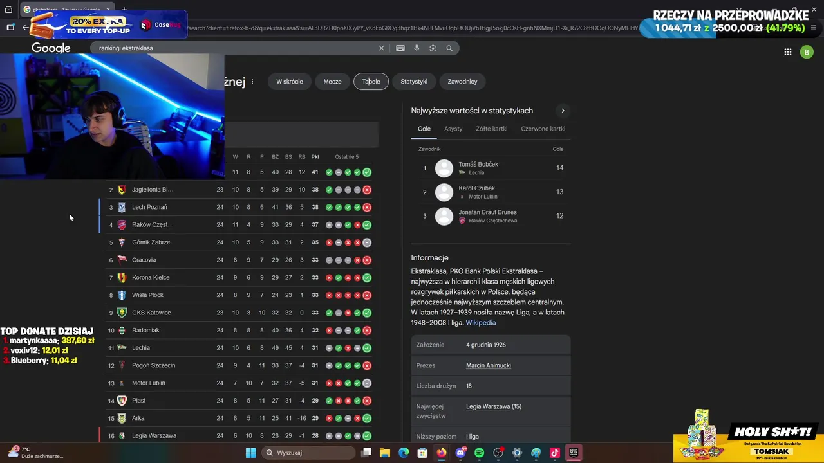Open File Explorer from taskbar

385,453
